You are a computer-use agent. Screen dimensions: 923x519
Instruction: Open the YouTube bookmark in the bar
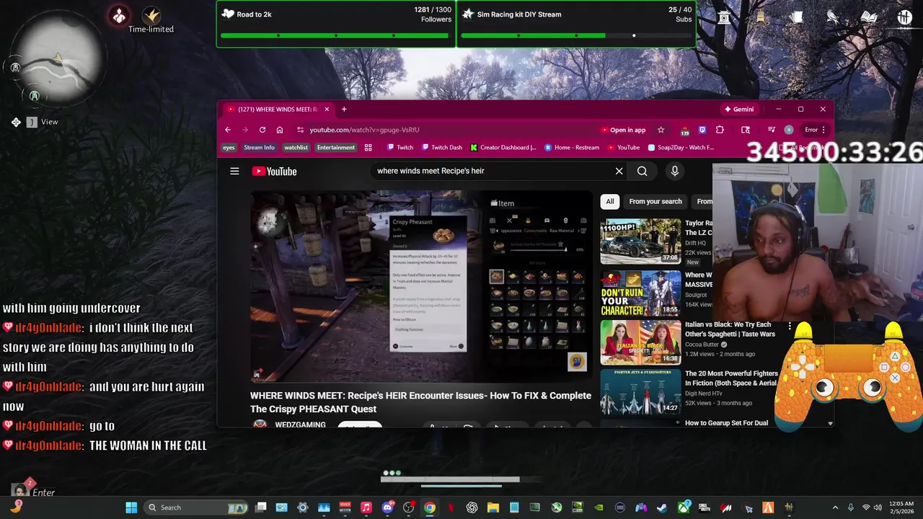624,148
